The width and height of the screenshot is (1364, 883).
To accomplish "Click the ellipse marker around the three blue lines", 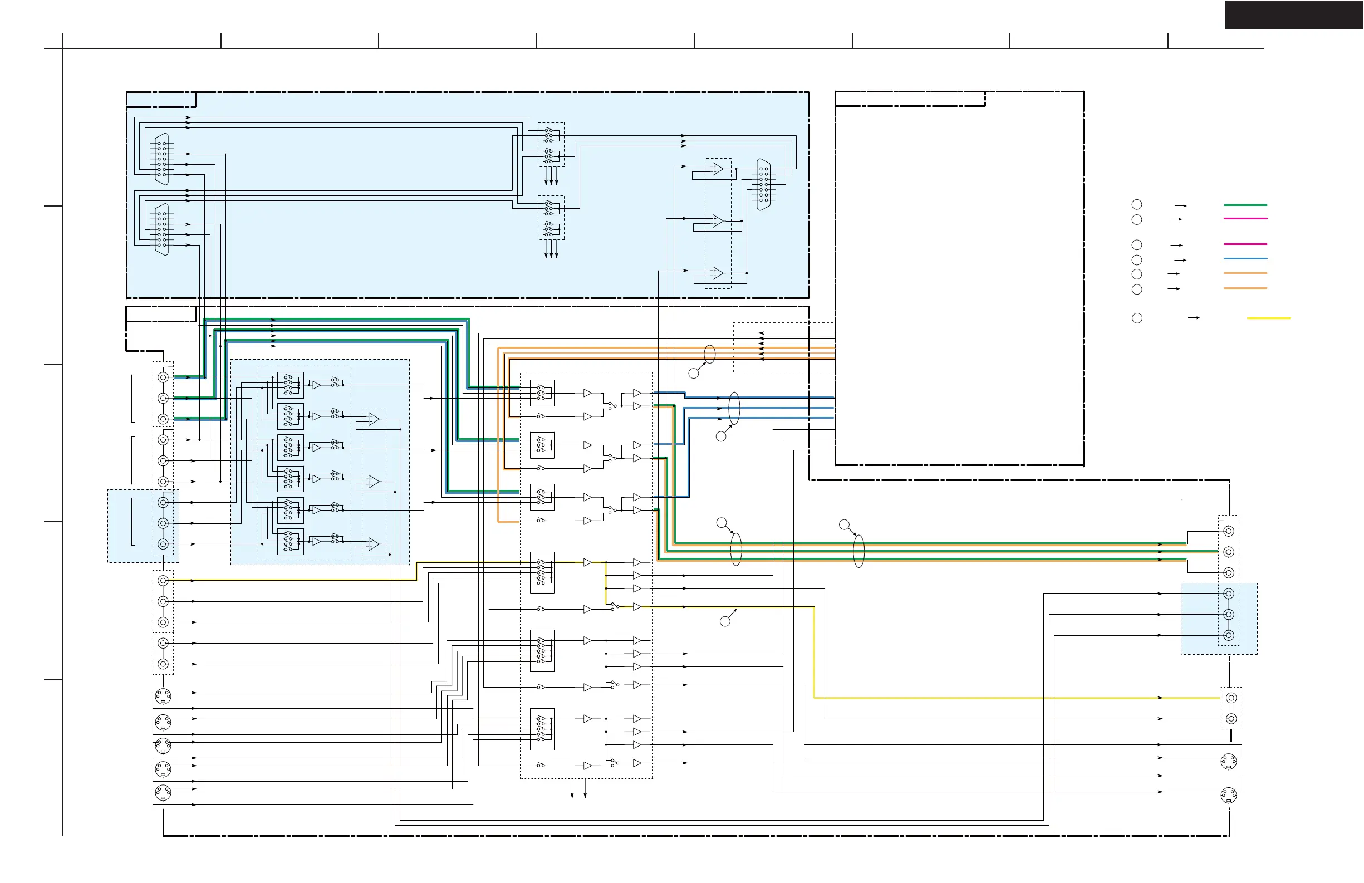I will pyautogui.click(x=734, y=408).
